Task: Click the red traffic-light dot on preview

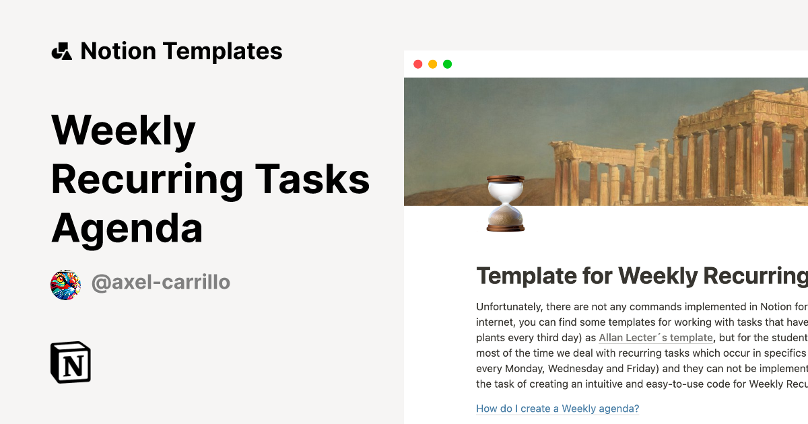Action: click(419, 64)
